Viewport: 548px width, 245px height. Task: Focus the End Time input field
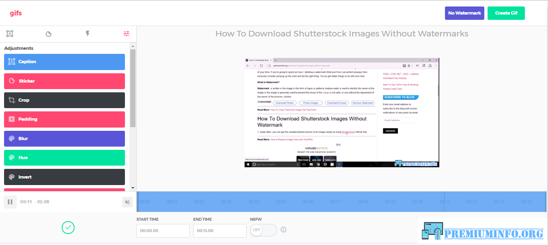pos(220,231)
